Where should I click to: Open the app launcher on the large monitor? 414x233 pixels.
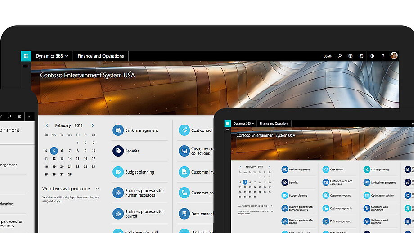click(26, 56)
